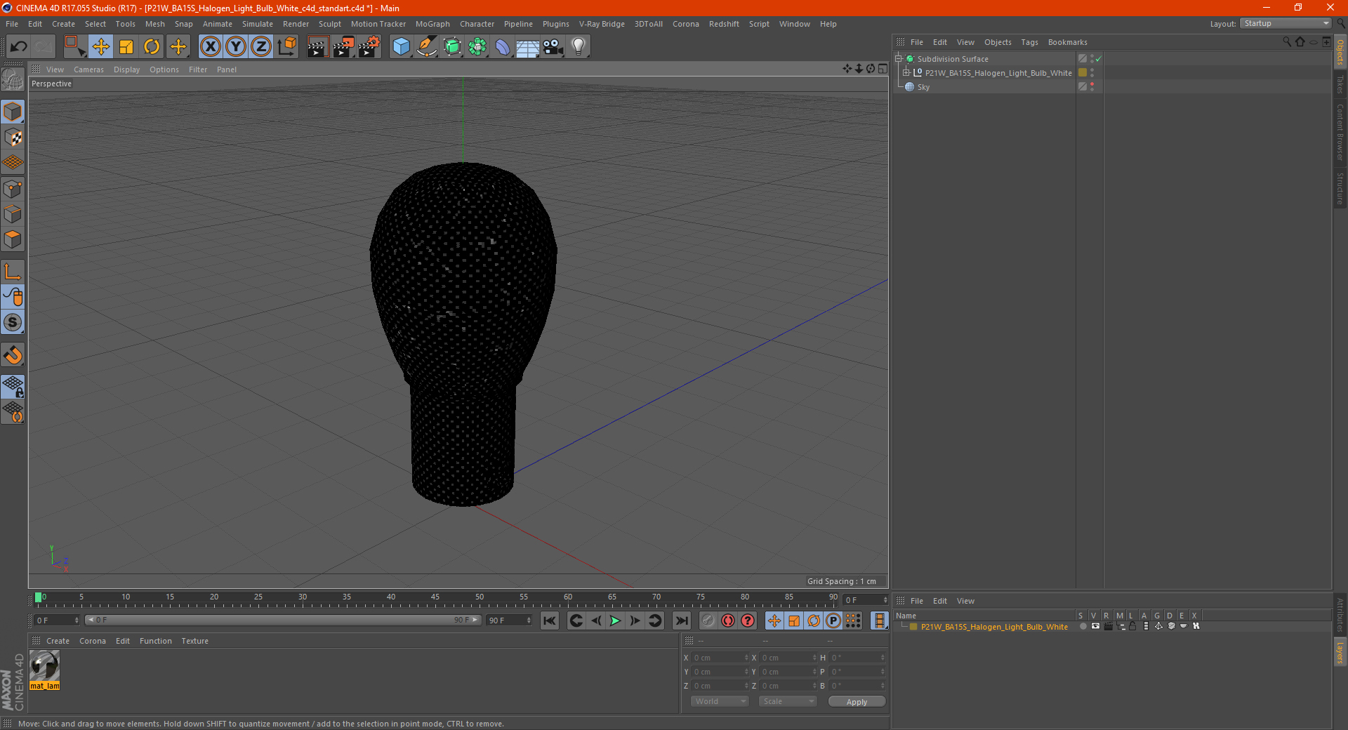The image size is (1348, 730).
Task: Toggle Enable Snap magnet icon
Action: coord(13,354)
